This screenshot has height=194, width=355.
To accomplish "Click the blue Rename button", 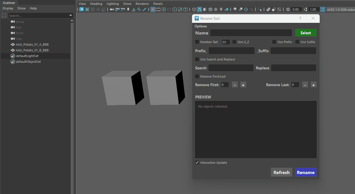I will (x=306, y=172).
